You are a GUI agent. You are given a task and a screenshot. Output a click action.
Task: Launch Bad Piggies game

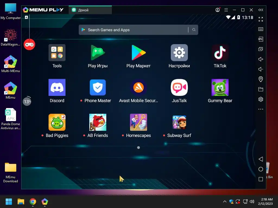click(57, 122)
